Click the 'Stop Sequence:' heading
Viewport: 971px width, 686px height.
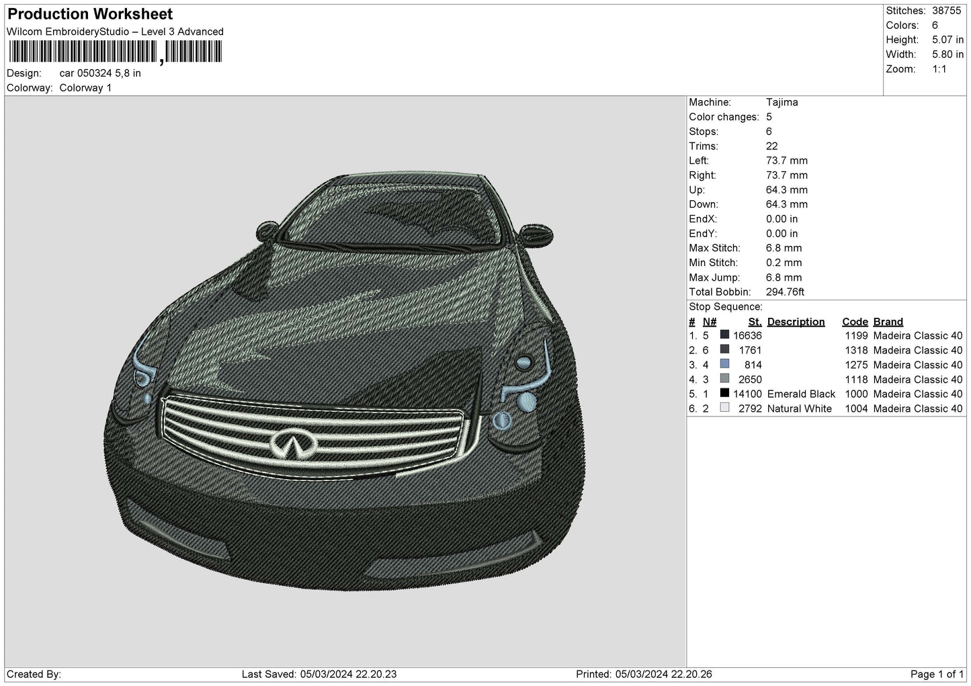click(725, 307)
